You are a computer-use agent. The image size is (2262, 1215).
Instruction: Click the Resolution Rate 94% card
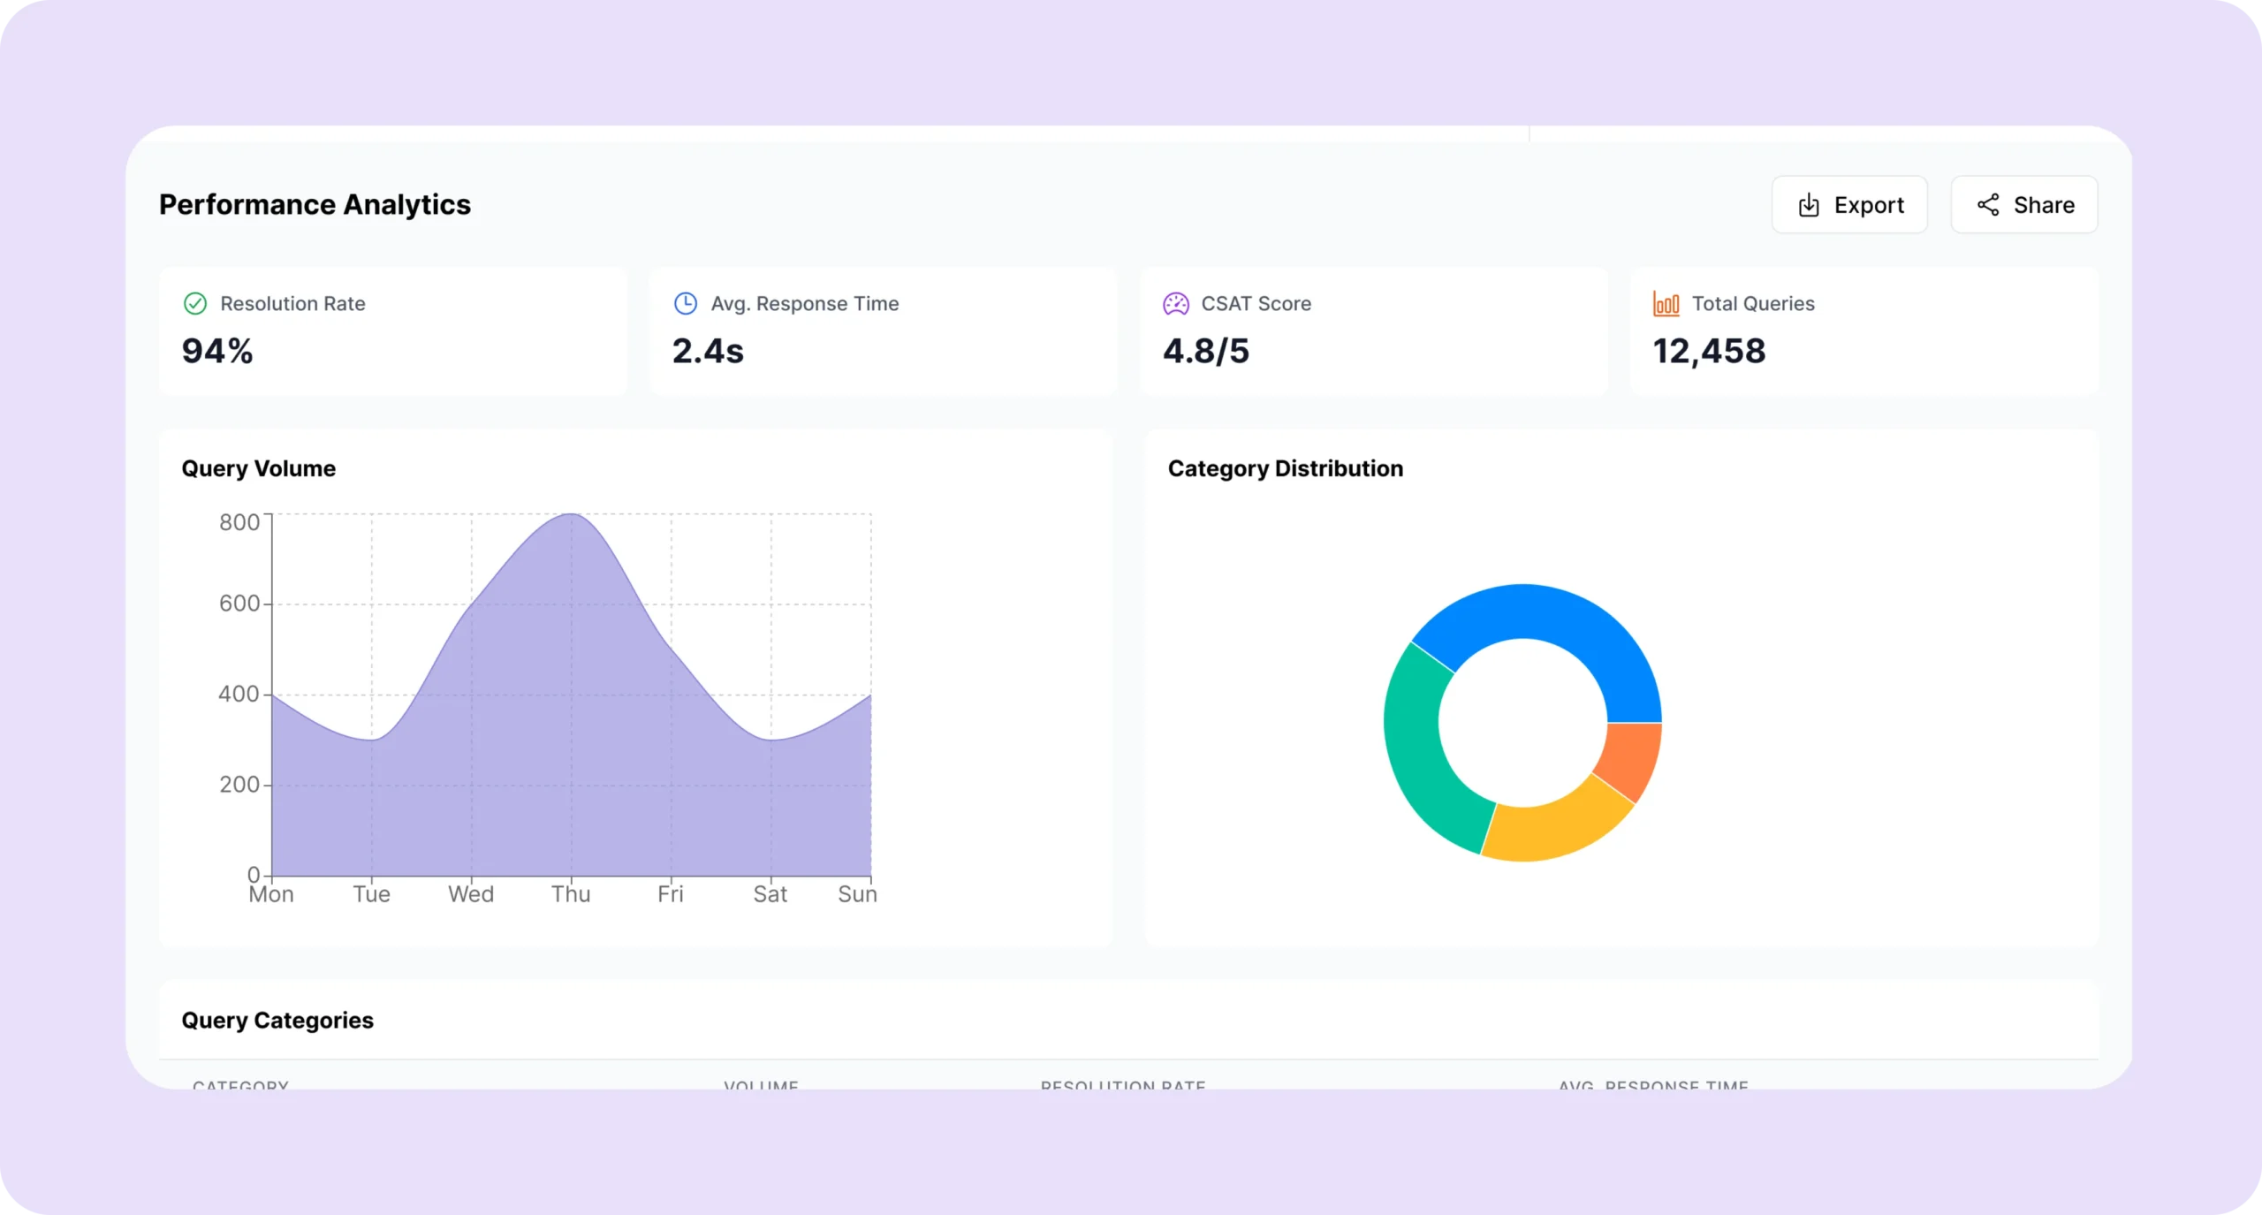[393, 331]
